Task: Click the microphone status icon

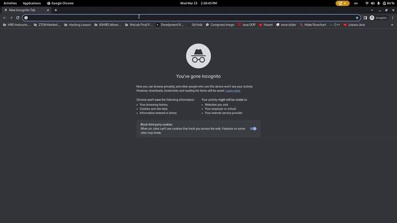Action: (x=378, y=3)
